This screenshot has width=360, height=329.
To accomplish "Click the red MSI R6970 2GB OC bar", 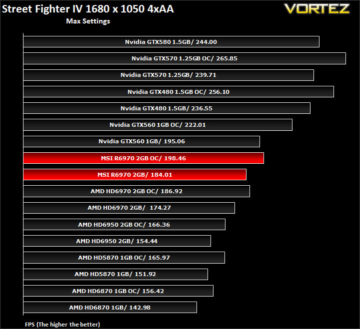I will pos(143,158).
